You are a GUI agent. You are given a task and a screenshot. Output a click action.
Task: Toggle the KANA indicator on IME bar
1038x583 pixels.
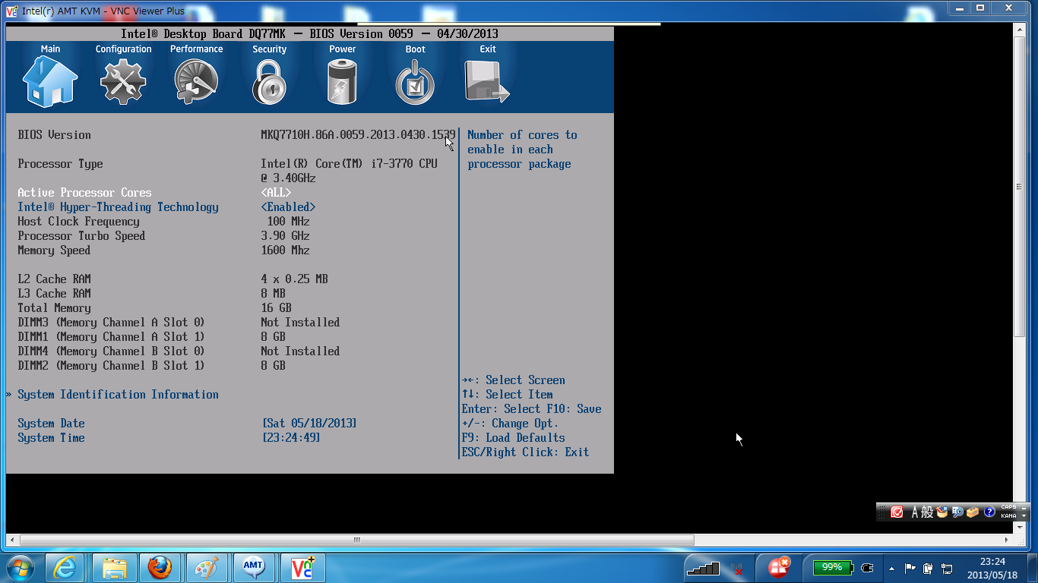click(x=1008, y=516)
